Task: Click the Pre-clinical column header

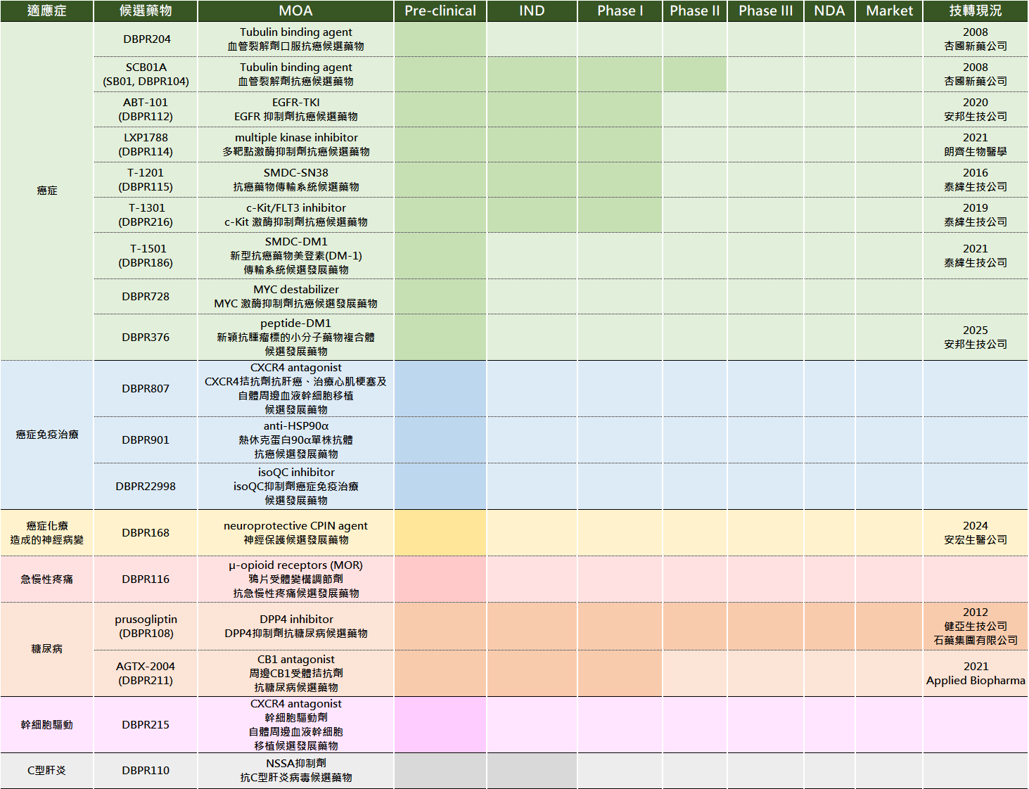Action: [440, 11]
